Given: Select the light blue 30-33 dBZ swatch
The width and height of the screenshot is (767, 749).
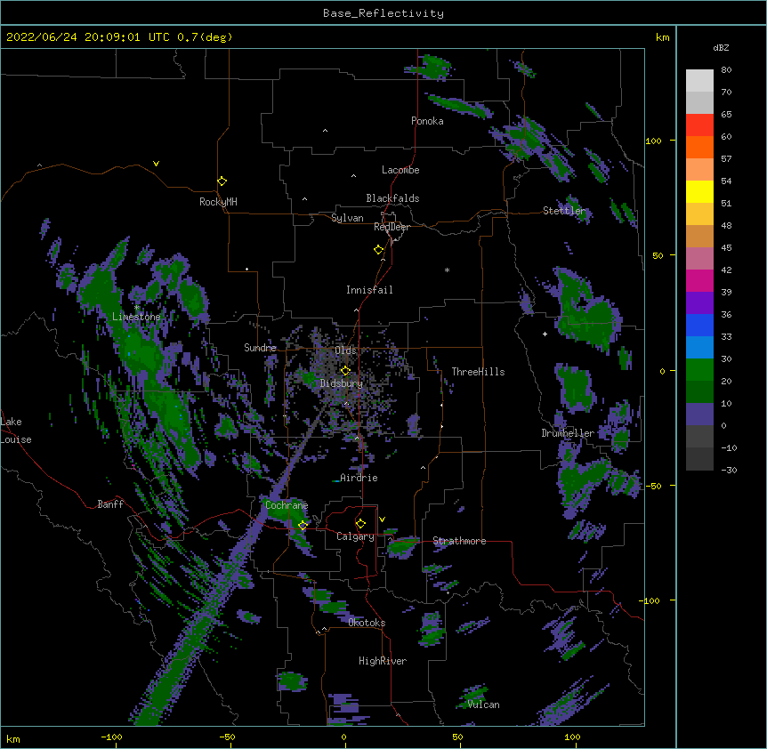Looking at the screenshot, I should point(699,348).
